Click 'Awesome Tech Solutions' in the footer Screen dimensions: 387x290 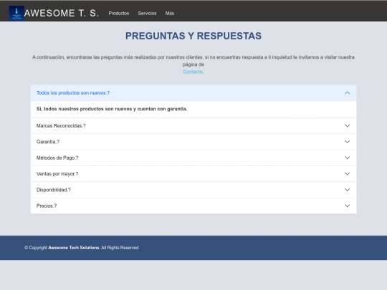(74, 248)
